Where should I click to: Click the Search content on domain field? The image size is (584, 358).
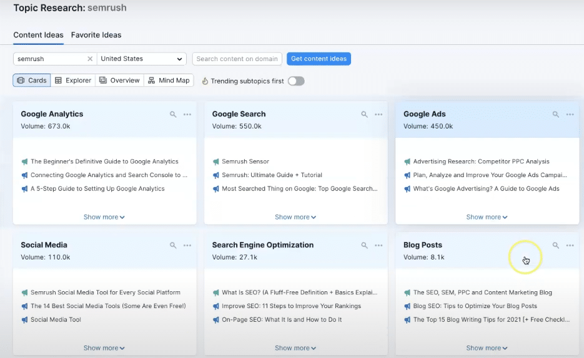(237, 59)
